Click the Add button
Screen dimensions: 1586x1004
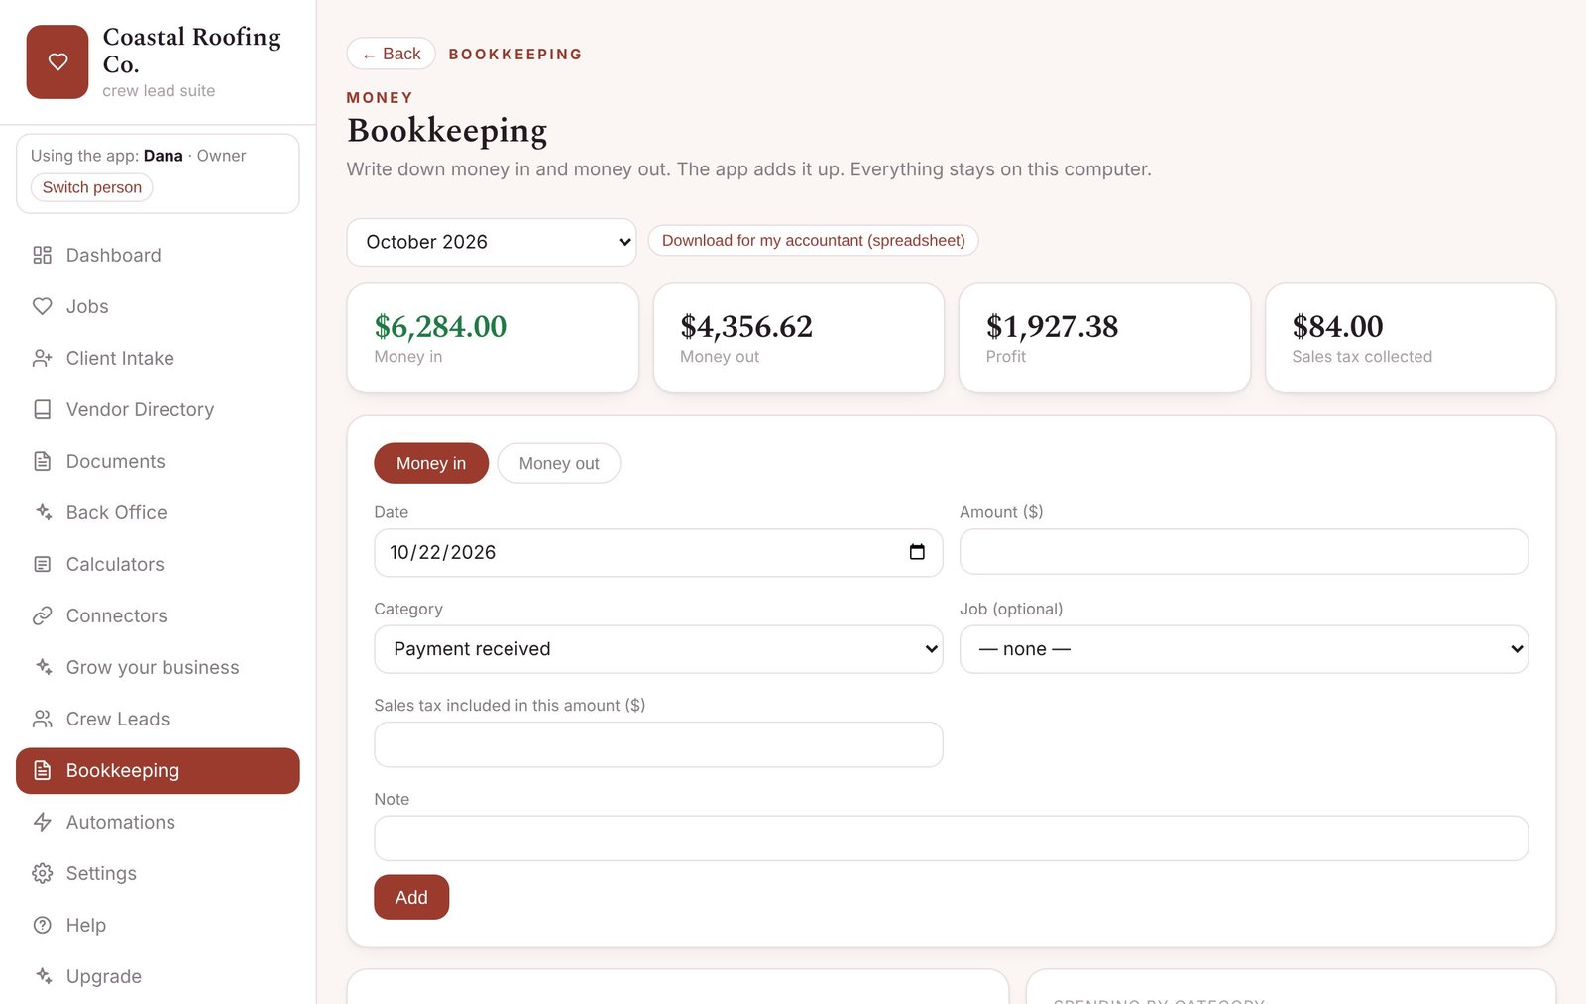coord(411,897)
